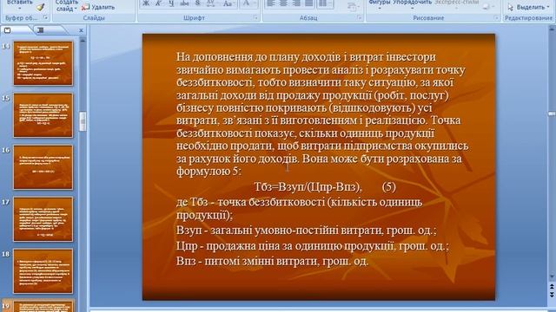Click the line 'де Тбз - точка беззбитковості'
The image size is (556, 312).
(299, 202)
